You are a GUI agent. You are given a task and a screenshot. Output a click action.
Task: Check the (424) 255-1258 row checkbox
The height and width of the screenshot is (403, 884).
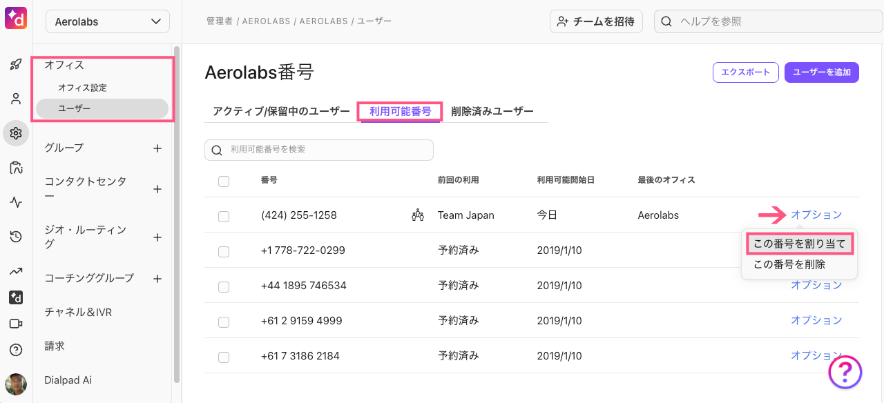tap(224, 217)
